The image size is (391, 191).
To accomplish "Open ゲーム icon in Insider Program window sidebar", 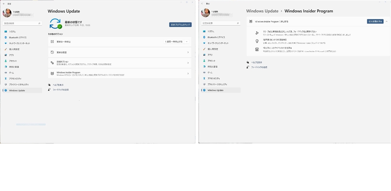I will 204,72.
